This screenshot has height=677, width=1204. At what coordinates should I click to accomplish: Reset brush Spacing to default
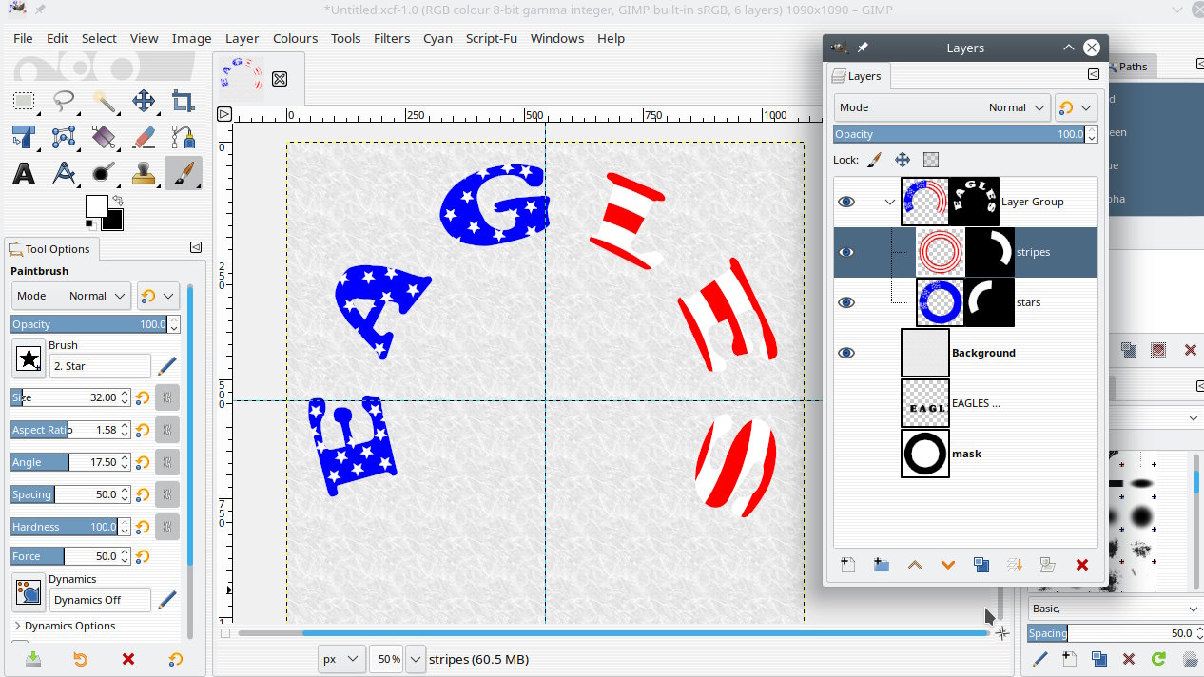point(143,494)
